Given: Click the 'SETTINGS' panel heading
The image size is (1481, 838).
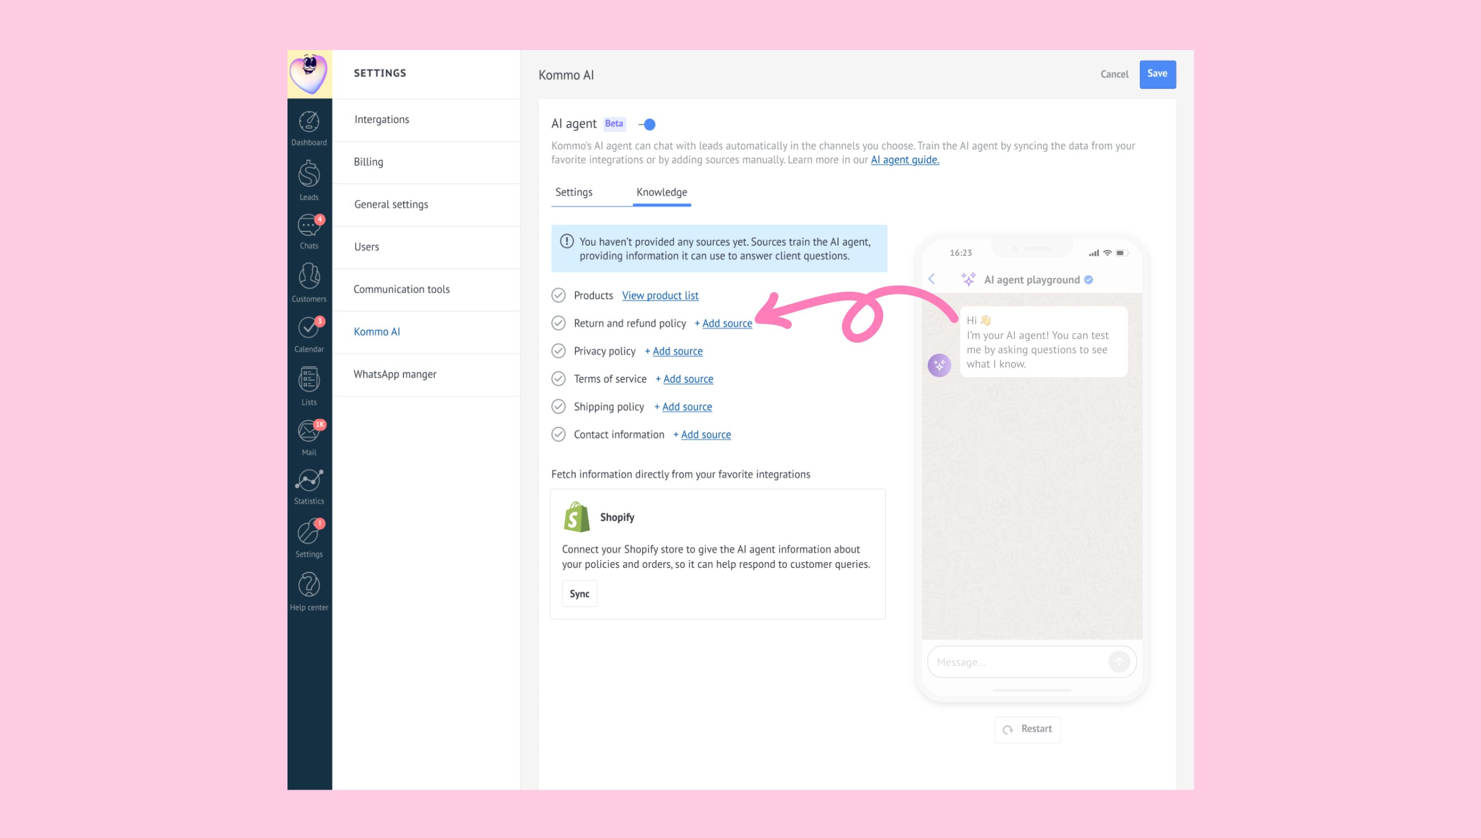Looking at the screenshot, I should [x=380, y=73].
